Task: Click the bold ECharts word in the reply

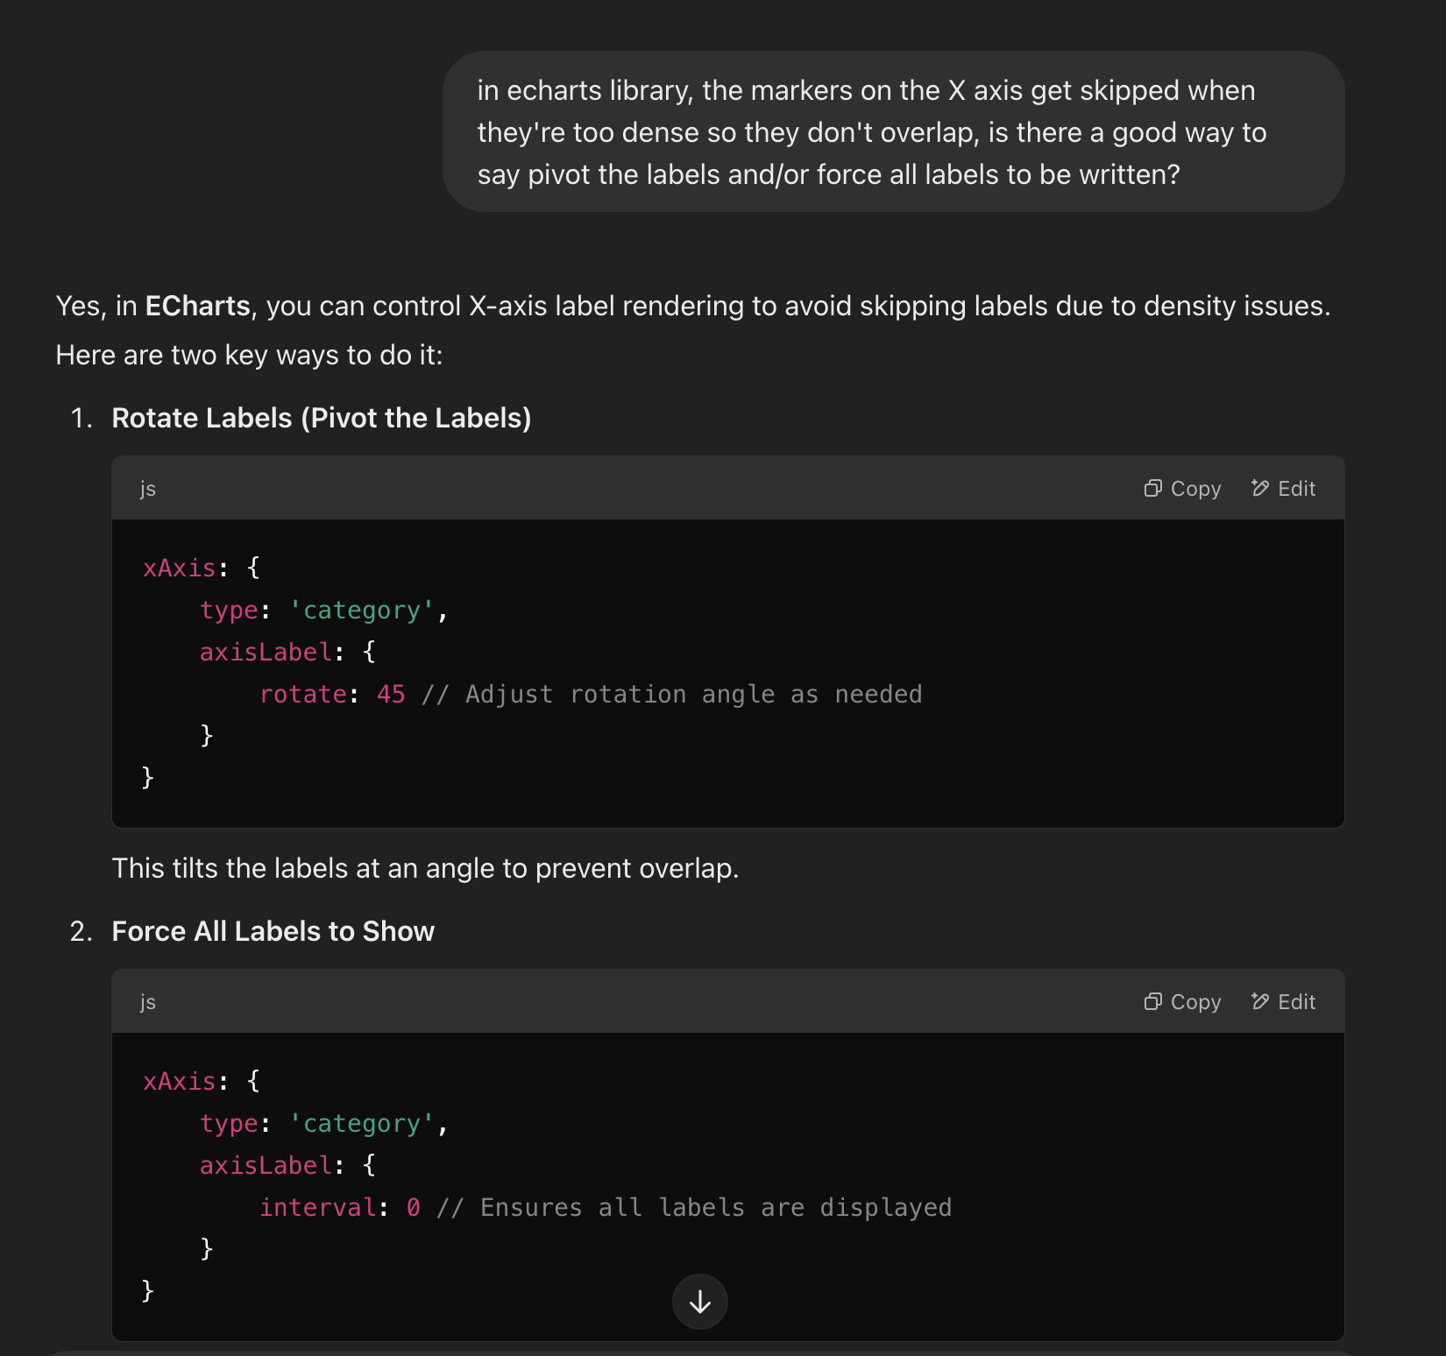Action: (198, 306)
